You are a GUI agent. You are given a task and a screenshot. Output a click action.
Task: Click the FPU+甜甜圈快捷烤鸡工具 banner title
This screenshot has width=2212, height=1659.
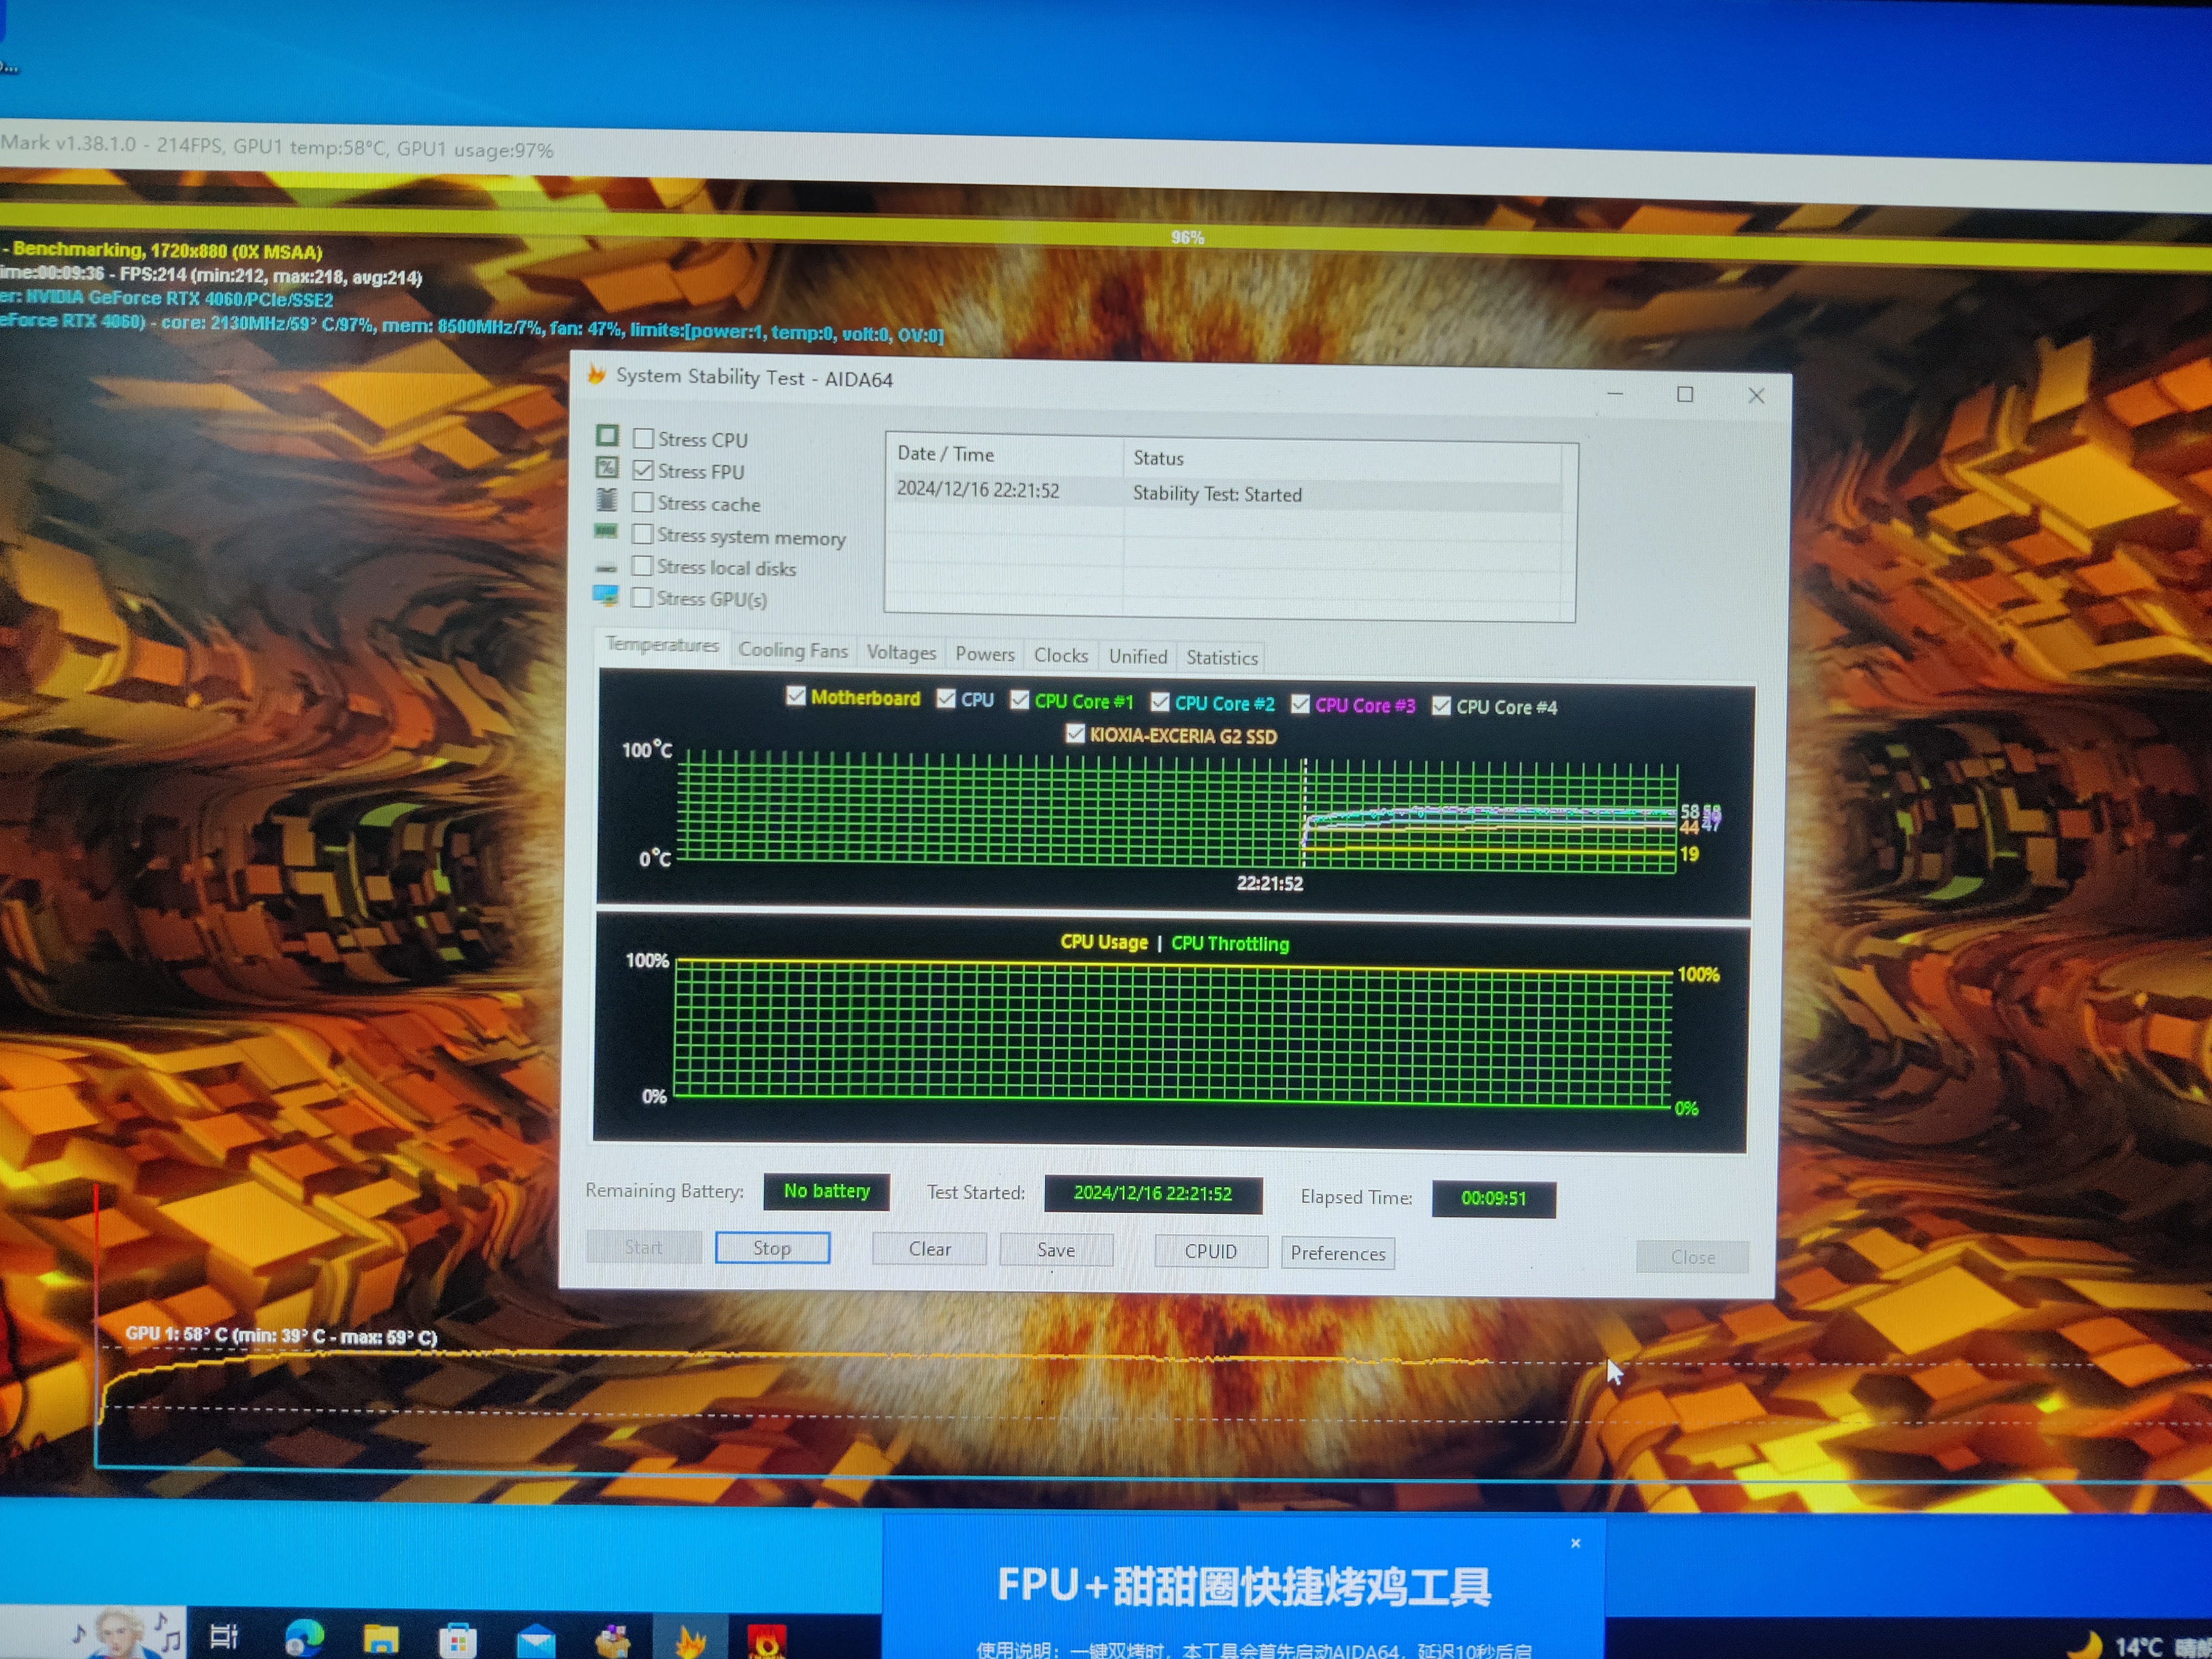tap(1244, 1587)
